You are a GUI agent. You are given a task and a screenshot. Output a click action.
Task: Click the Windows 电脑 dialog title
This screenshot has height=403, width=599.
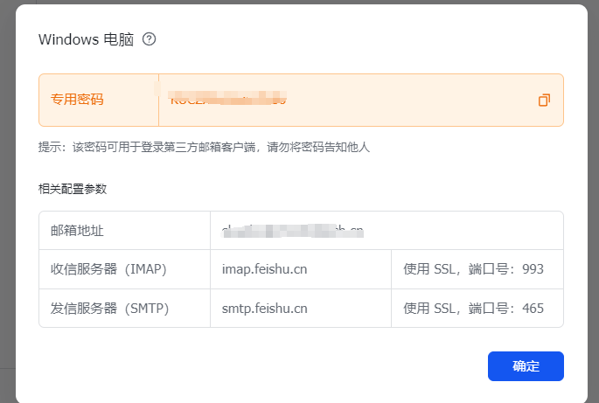86,39
